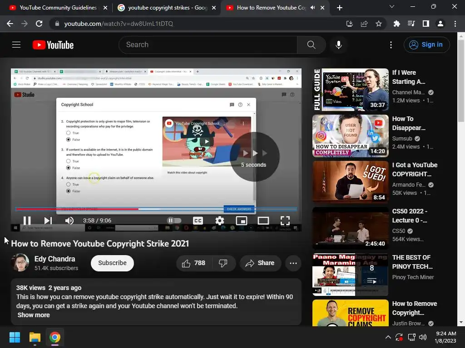Pause the playing video

pos(27,221)
